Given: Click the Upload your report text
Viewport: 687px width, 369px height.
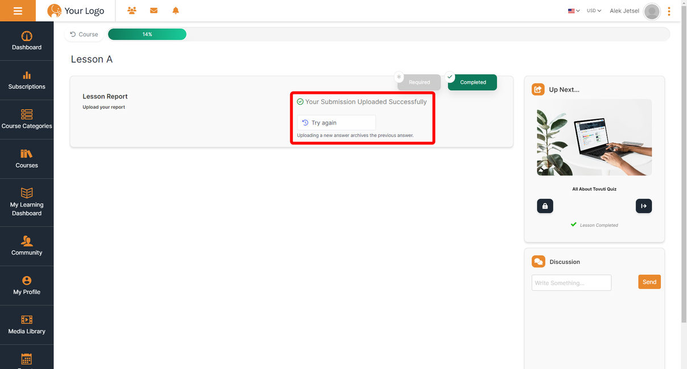Looking at the screenshot, I should pyautogui.click(x=104, y=107).
